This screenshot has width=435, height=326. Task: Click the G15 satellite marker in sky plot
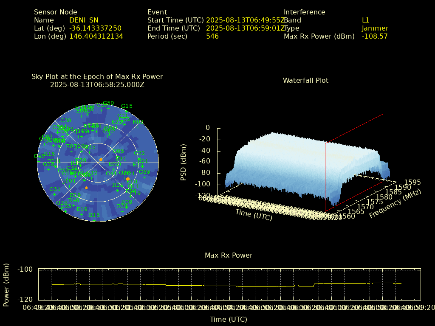click(127, 106)
